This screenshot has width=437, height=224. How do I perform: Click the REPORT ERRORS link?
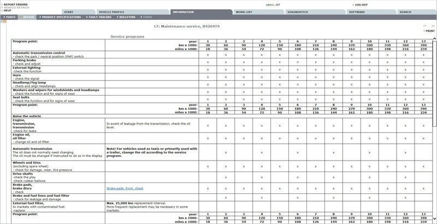(x=16, y=4)
